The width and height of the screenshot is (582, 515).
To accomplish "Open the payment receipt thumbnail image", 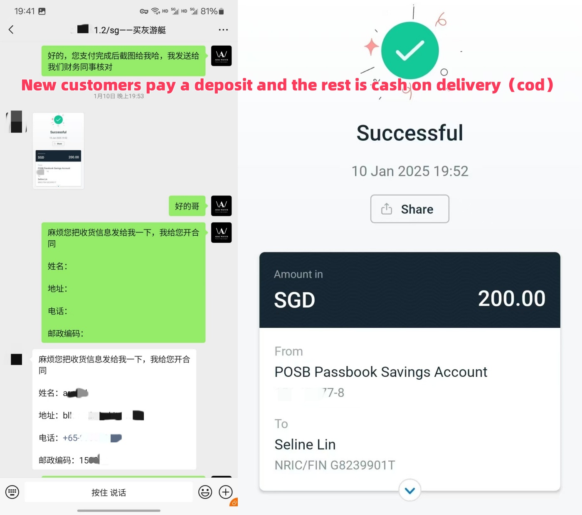I will click(x=58, y=151).
